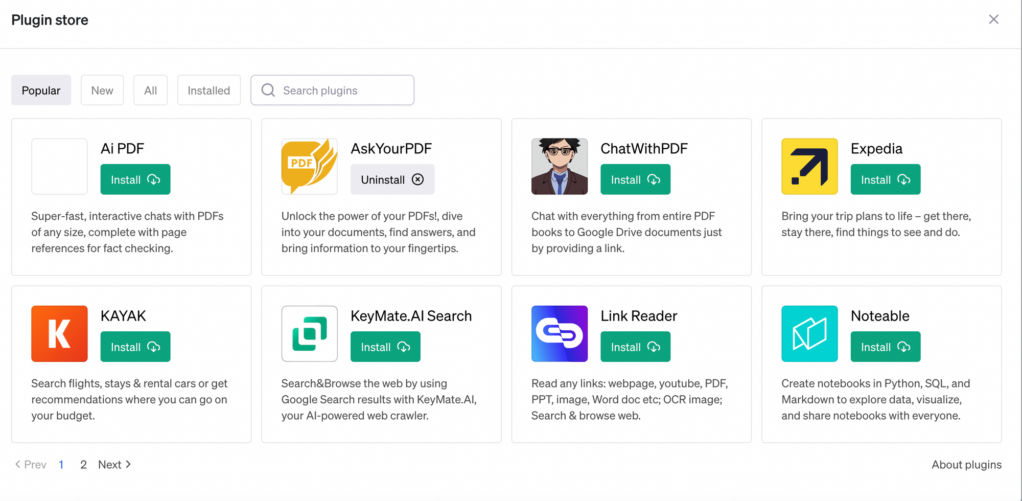Click the ChatWithPDF plugin title
1022x501 pixels.
644,148
